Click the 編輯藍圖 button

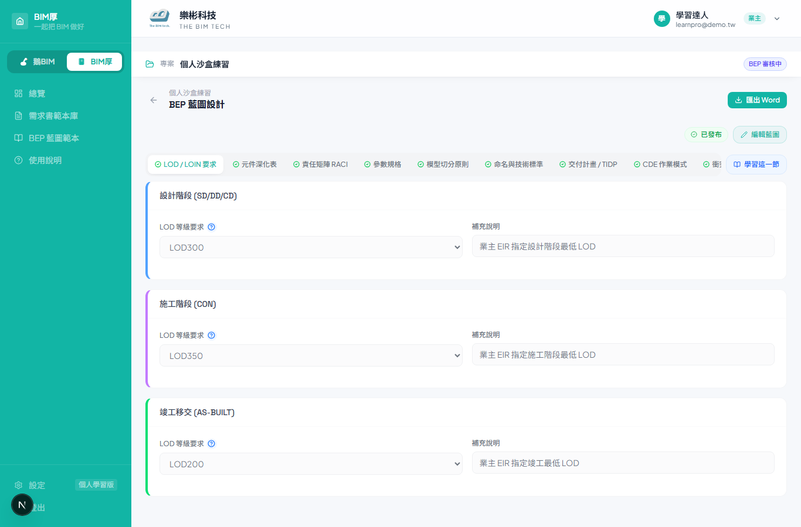pyautogui.click(x=759, y=135)
